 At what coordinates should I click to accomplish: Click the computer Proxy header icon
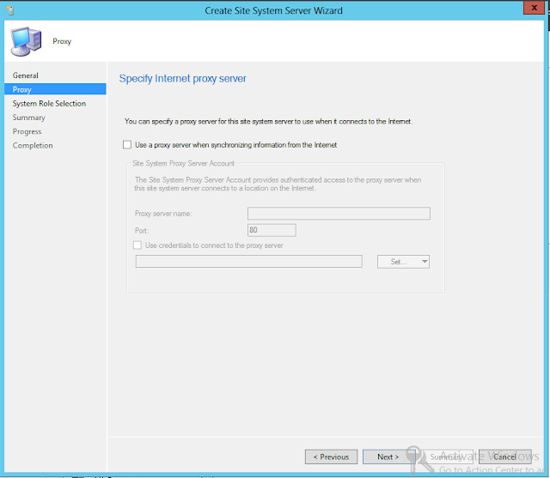click(26, 41)
